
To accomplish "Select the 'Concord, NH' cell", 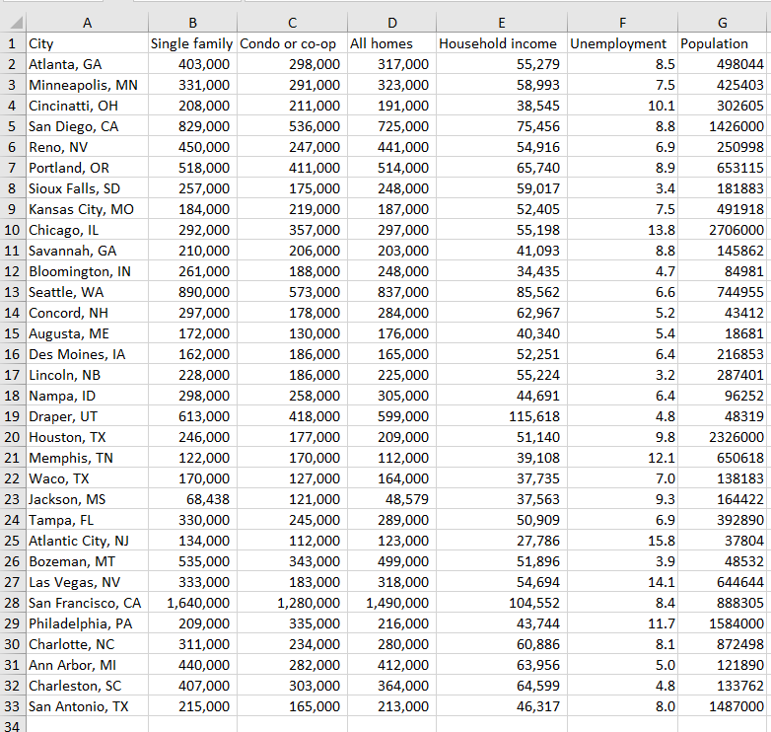I will point(87,313).
